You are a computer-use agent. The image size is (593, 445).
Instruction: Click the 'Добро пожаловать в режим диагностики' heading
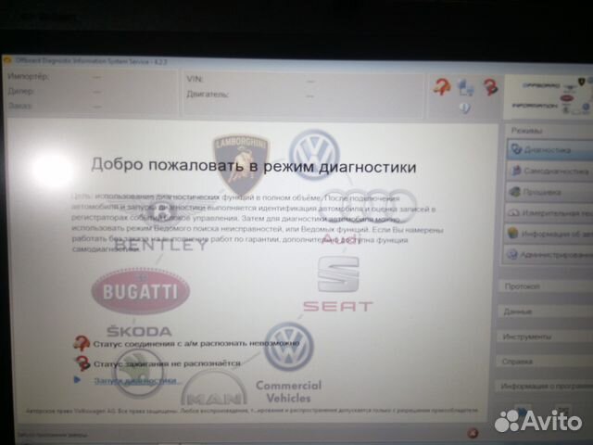click(x=253, y=166)
